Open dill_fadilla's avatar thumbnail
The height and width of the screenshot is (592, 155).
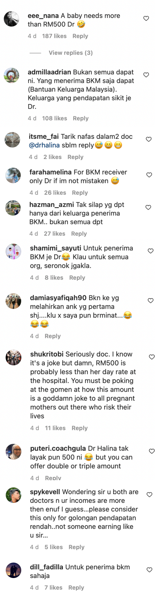14,570
